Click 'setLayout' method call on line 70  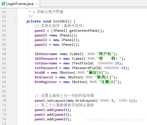tap(56, 101)
